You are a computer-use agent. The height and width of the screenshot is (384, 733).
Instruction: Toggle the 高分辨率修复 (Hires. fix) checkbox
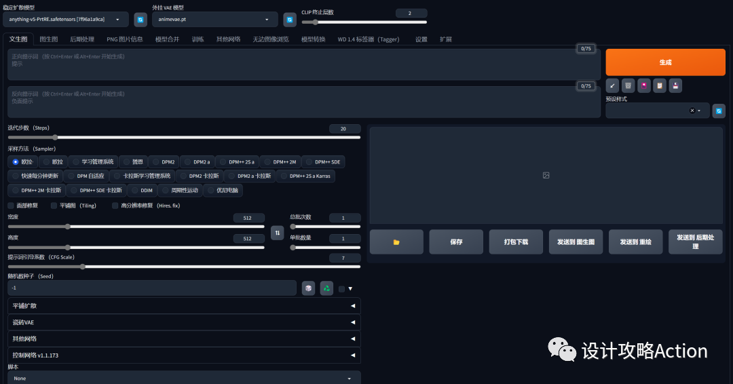point(115,206)
